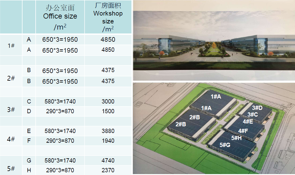Click the 4#F building label
This screenshot has width=295, height=175.
(243, 131)
